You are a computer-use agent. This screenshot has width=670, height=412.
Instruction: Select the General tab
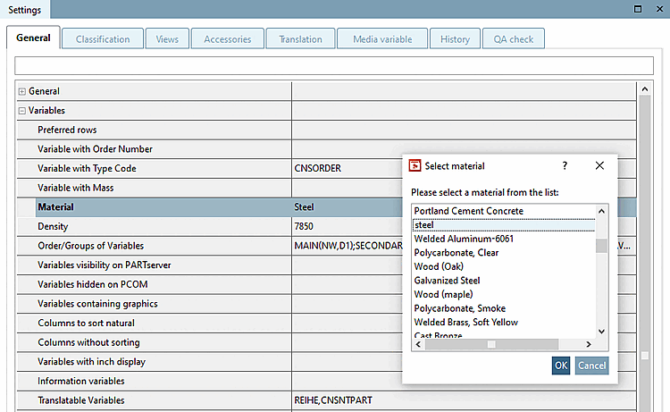pyautogui.click(x=33, y=38)
